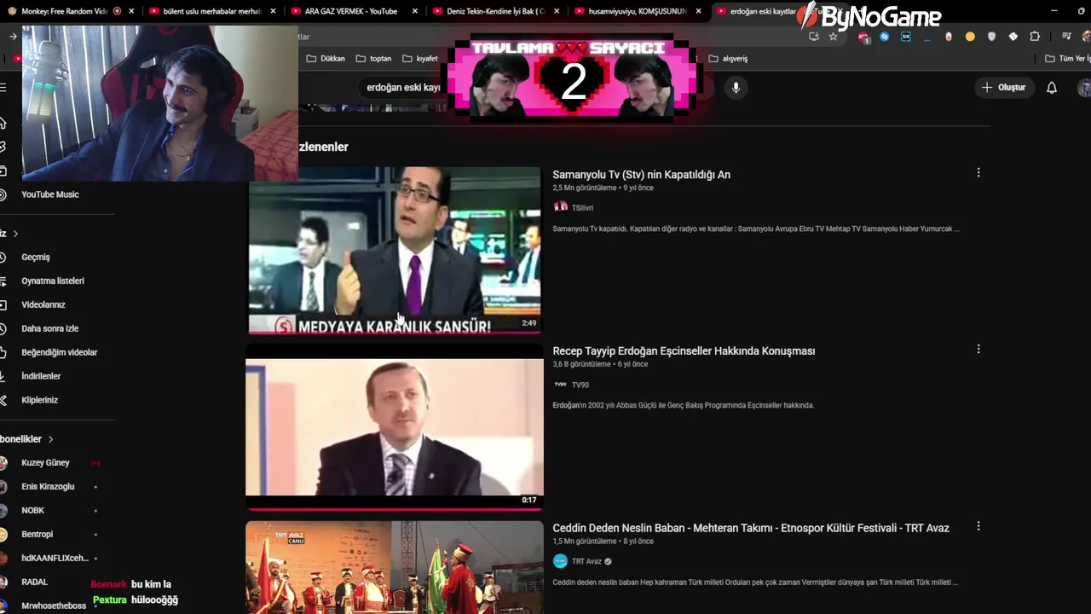Close the Deniz Tekin-Kendine İyi Bak tab

point(556,11)
